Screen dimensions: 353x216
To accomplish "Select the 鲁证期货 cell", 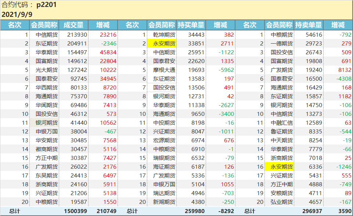I will tap(282, 132).
